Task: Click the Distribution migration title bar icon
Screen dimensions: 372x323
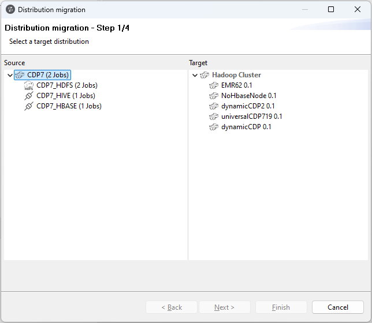Action: (10, 10)
